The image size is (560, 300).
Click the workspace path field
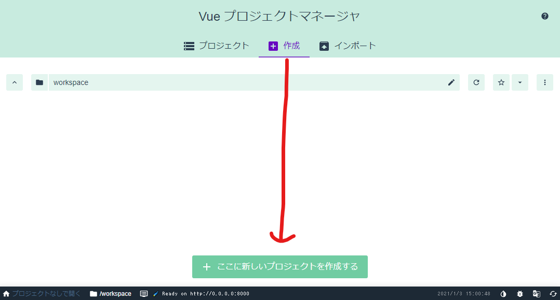[x=246, y=82]
